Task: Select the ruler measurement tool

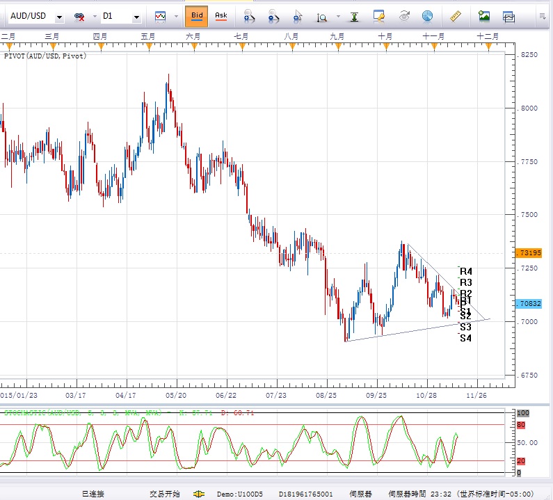Action: 456,15
